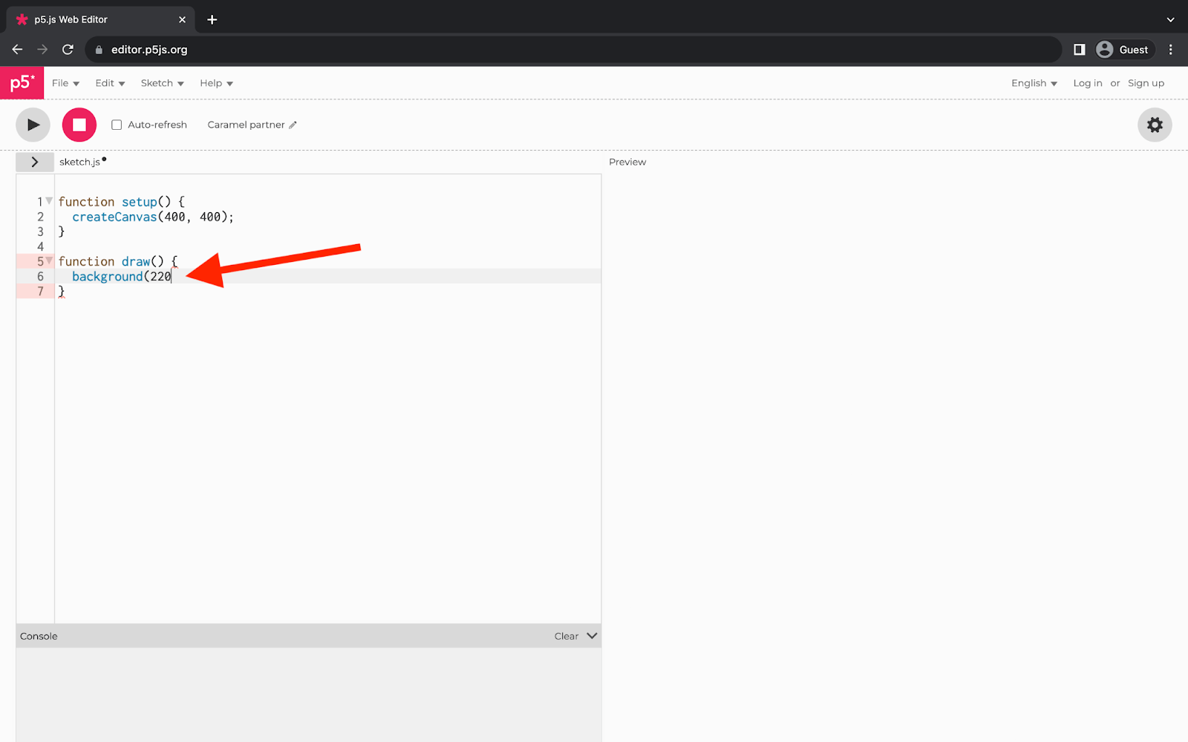Open the Guest account icon in the browser
The image size is (1188, 742).
(x=1106, y=49)
